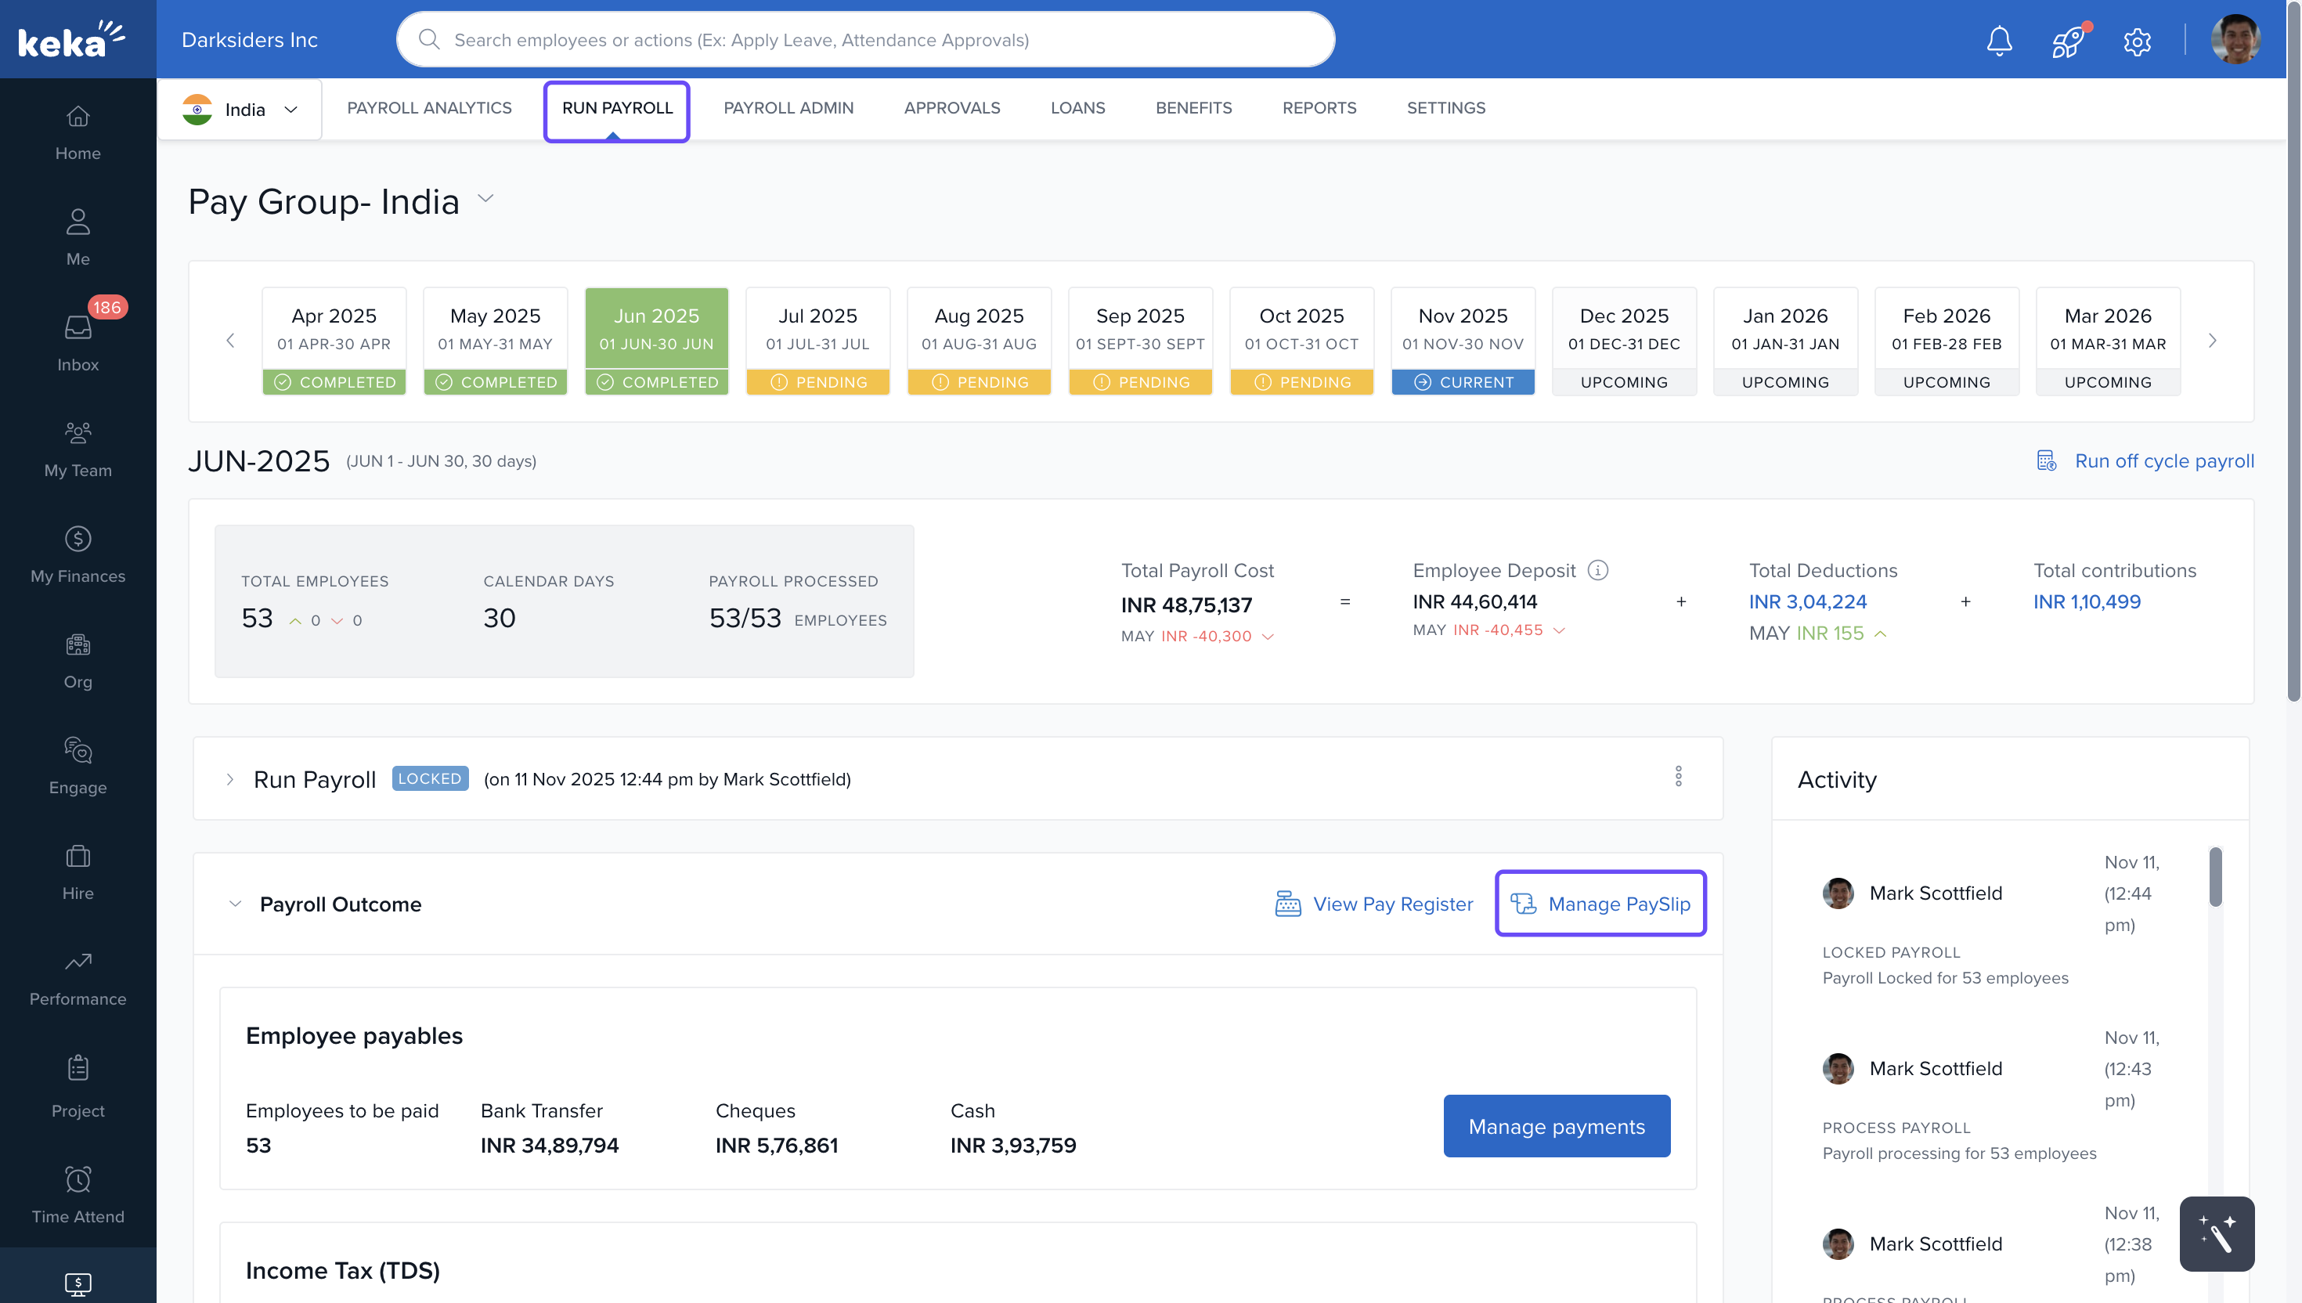
Task: Click the Manage payments button
Action: coord(1556,1126)
